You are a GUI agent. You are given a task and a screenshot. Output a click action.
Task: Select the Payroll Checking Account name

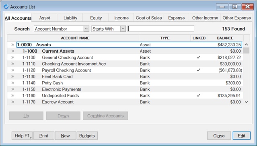[66, 70]
